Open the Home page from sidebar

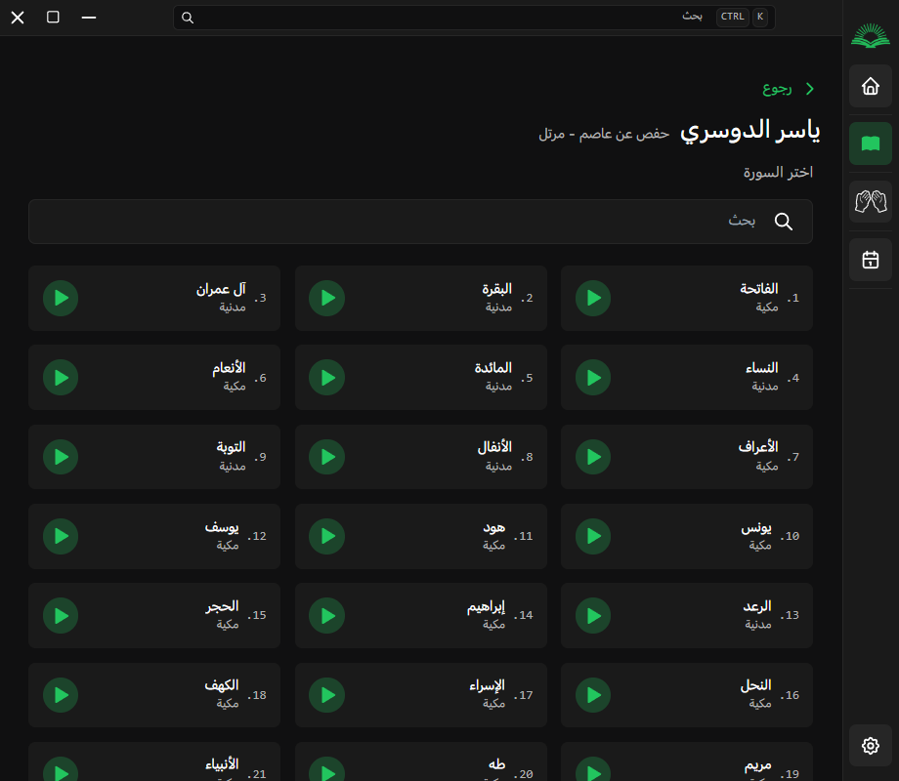871,86
